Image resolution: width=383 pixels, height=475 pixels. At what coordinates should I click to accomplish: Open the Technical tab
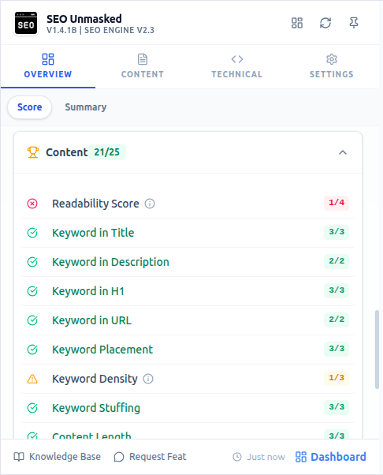237,66
